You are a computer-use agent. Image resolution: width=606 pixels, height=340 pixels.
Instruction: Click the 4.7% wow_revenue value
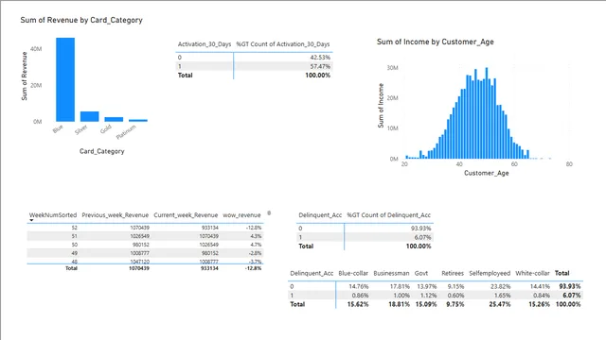[x=256, y=245]
